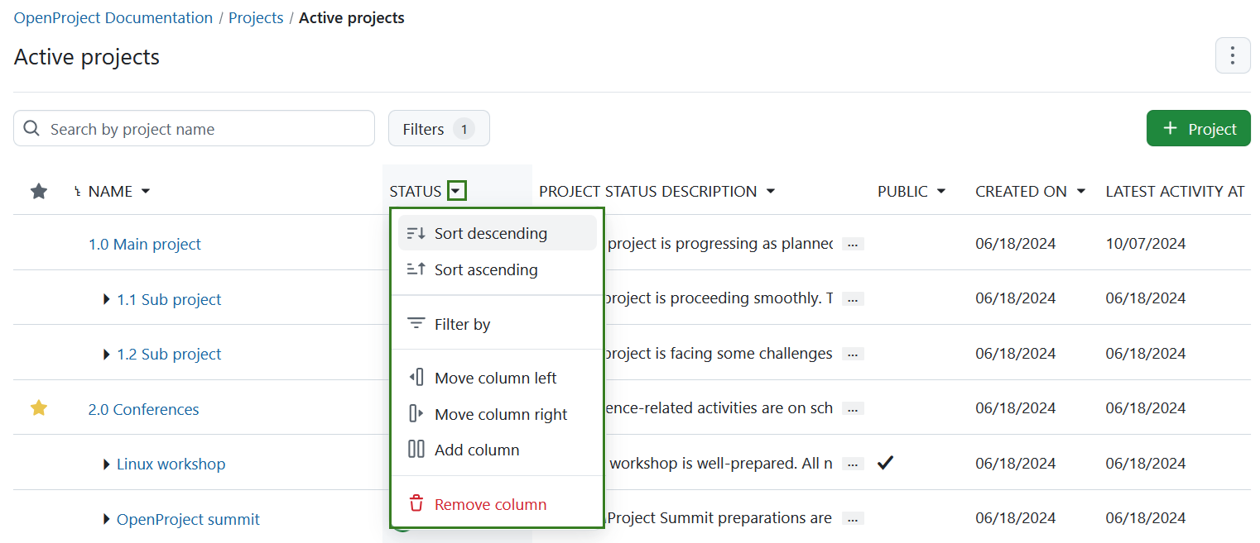Click the star icon in the table header
The width and height of the screenshot is (1260, 543).
click(x=38, y=191)
